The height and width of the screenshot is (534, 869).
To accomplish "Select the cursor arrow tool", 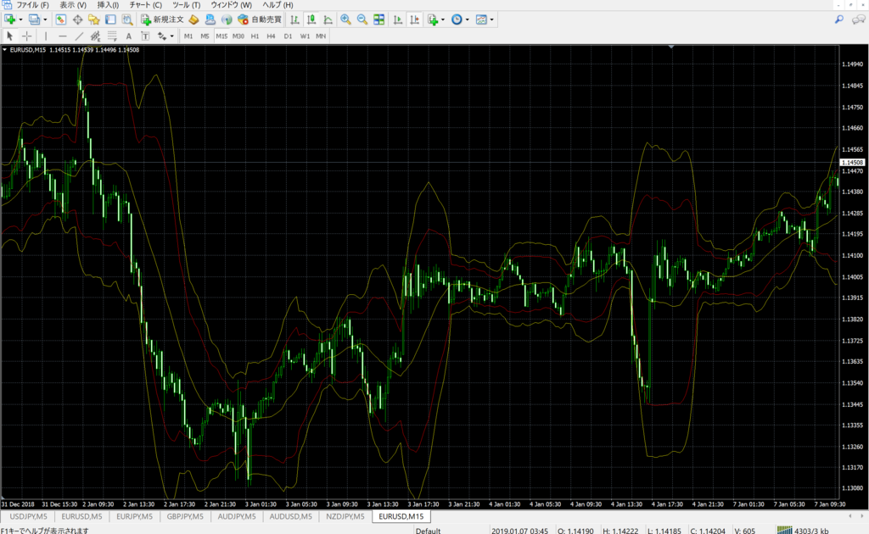I will coord(9,36).
